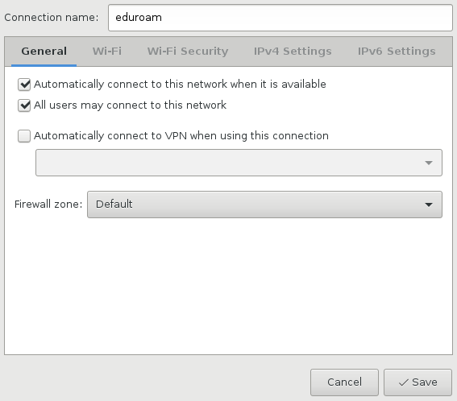Open the Wi-Fi Security tab
Viewport: 457px width, 401px height.
coord(188,52)
